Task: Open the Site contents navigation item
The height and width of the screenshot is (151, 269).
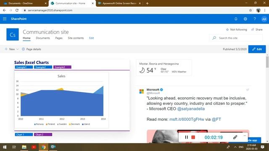Action: (x=76, y=38)
